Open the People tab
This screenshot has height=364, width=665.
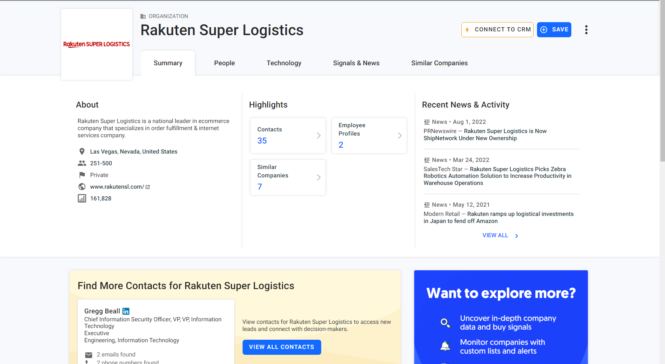225,63
